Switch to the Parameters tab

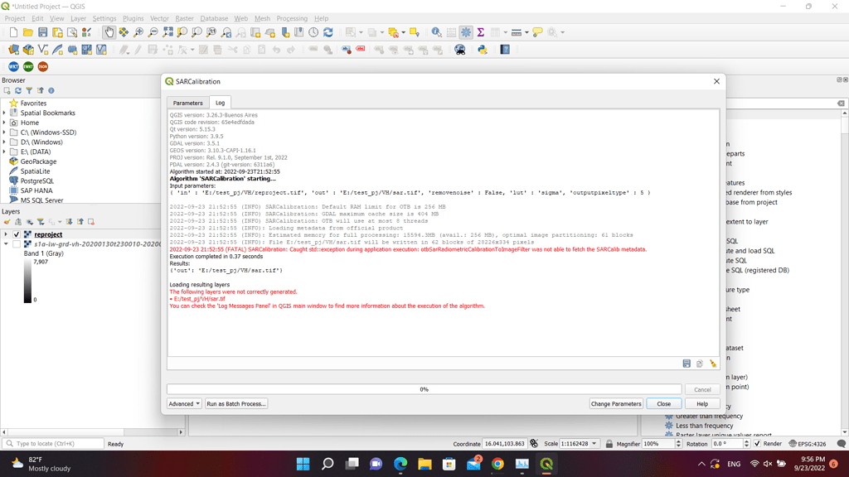point(187,103)
